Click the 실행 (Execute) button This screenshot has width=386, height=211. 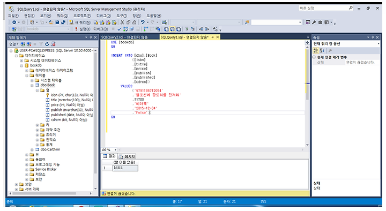tap(83, 29)
